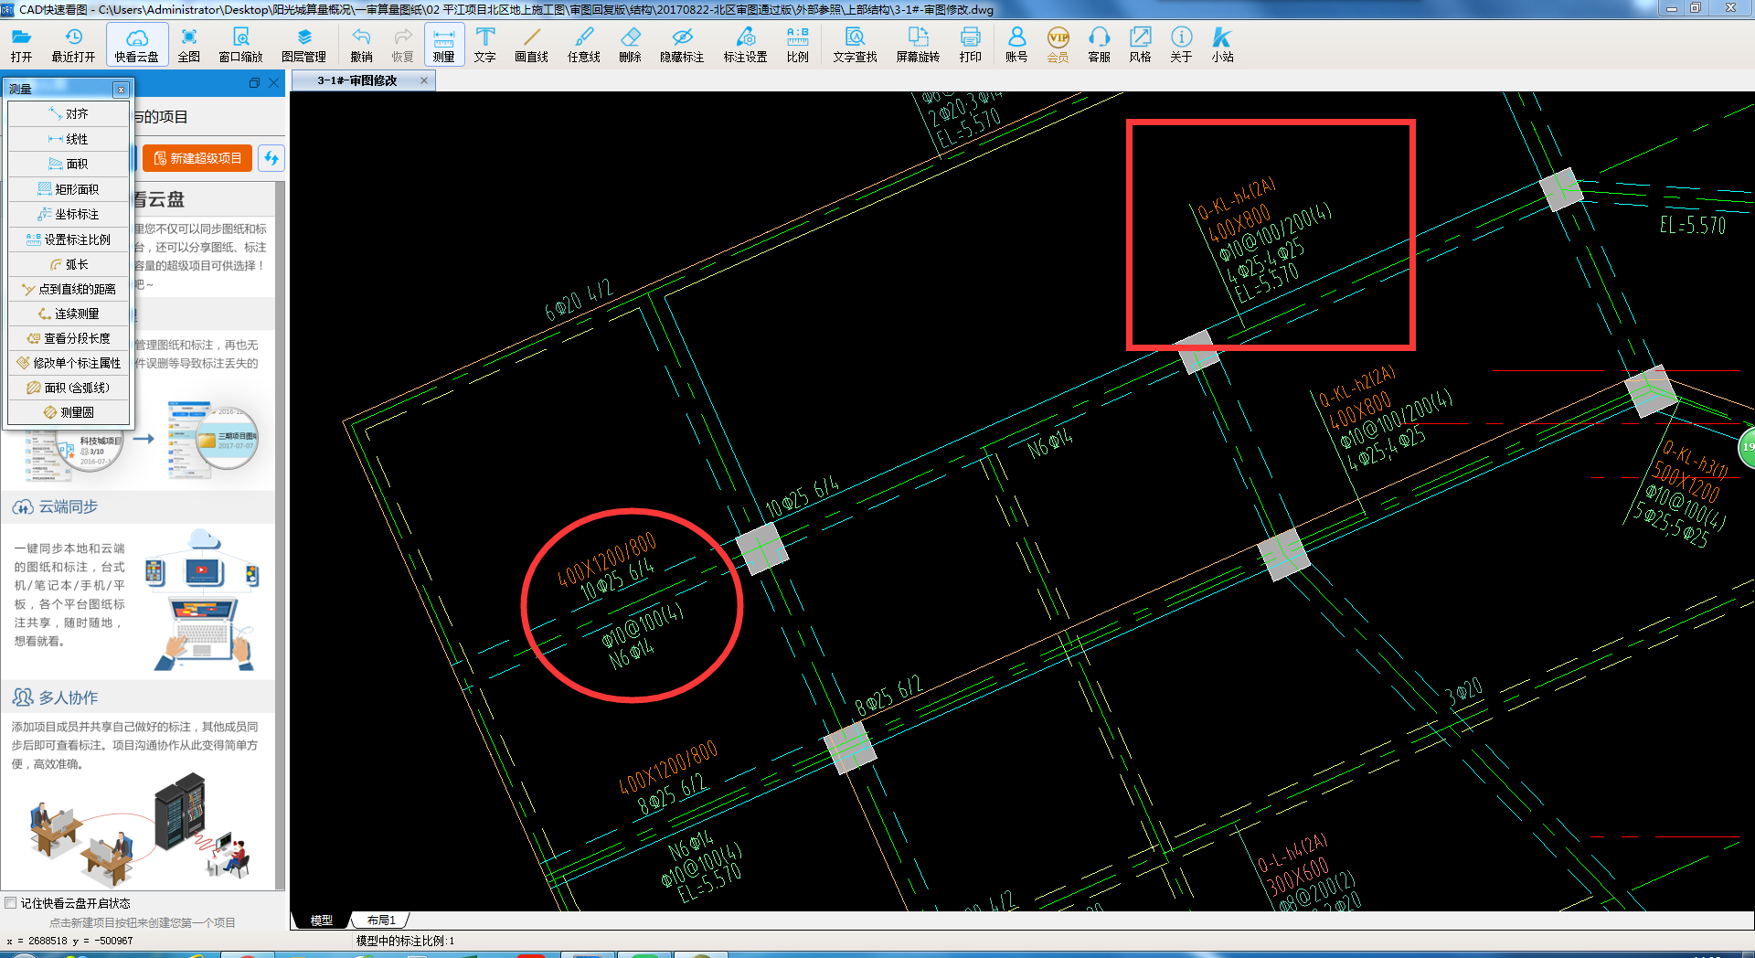Click the 多人协作 section heading

pos(69,697)
